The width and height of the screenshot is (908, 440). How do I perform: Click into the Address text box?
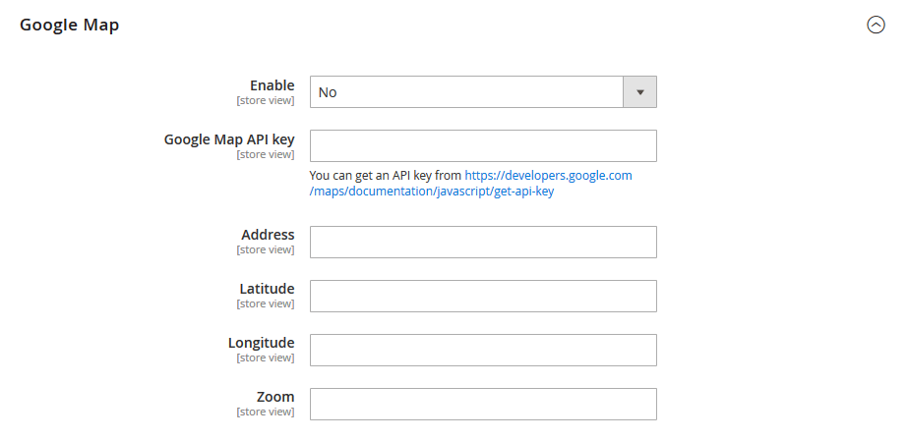pos(483,242)
